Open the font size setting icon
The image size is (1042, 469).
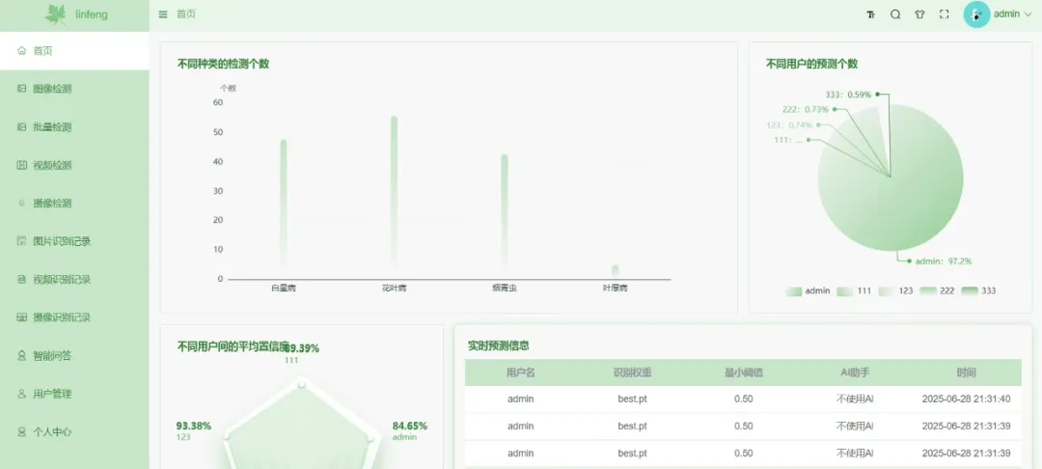click(870, 14)
